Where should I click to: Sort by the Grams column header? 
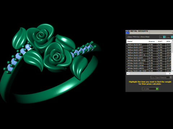point(152,41)
